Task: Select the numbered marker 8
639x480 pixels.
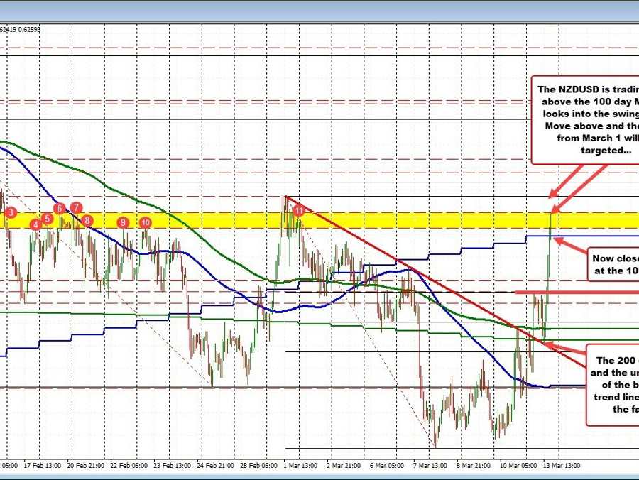Action: point(87,221)
